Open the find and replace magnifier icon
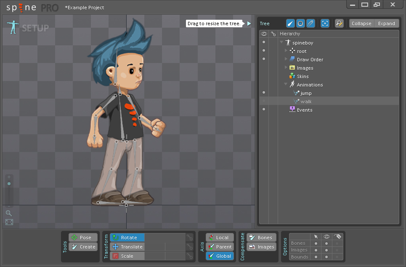406x267 pixels. pos(339,24)
